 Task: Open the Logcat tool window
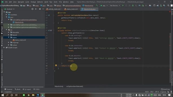(27, 89)
